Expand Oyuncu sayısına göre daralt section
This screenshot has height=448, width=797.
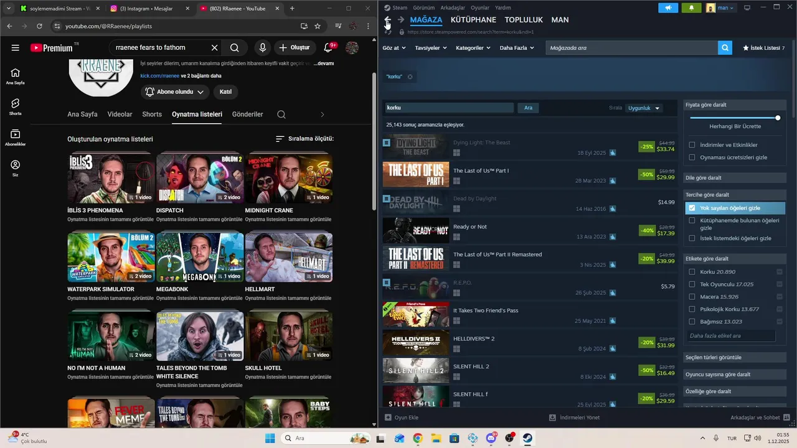click(x=735, y=375)
